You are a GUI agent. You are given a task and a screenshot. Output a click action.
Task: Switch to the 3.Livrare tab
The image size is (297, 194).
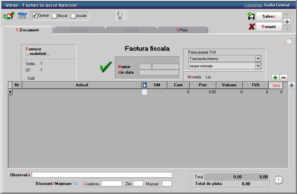point(131,30)
